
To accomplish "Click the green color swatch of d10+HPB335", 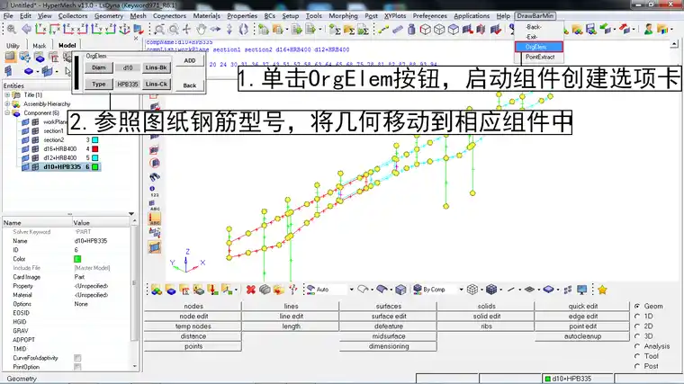I will tap(94, 167).
